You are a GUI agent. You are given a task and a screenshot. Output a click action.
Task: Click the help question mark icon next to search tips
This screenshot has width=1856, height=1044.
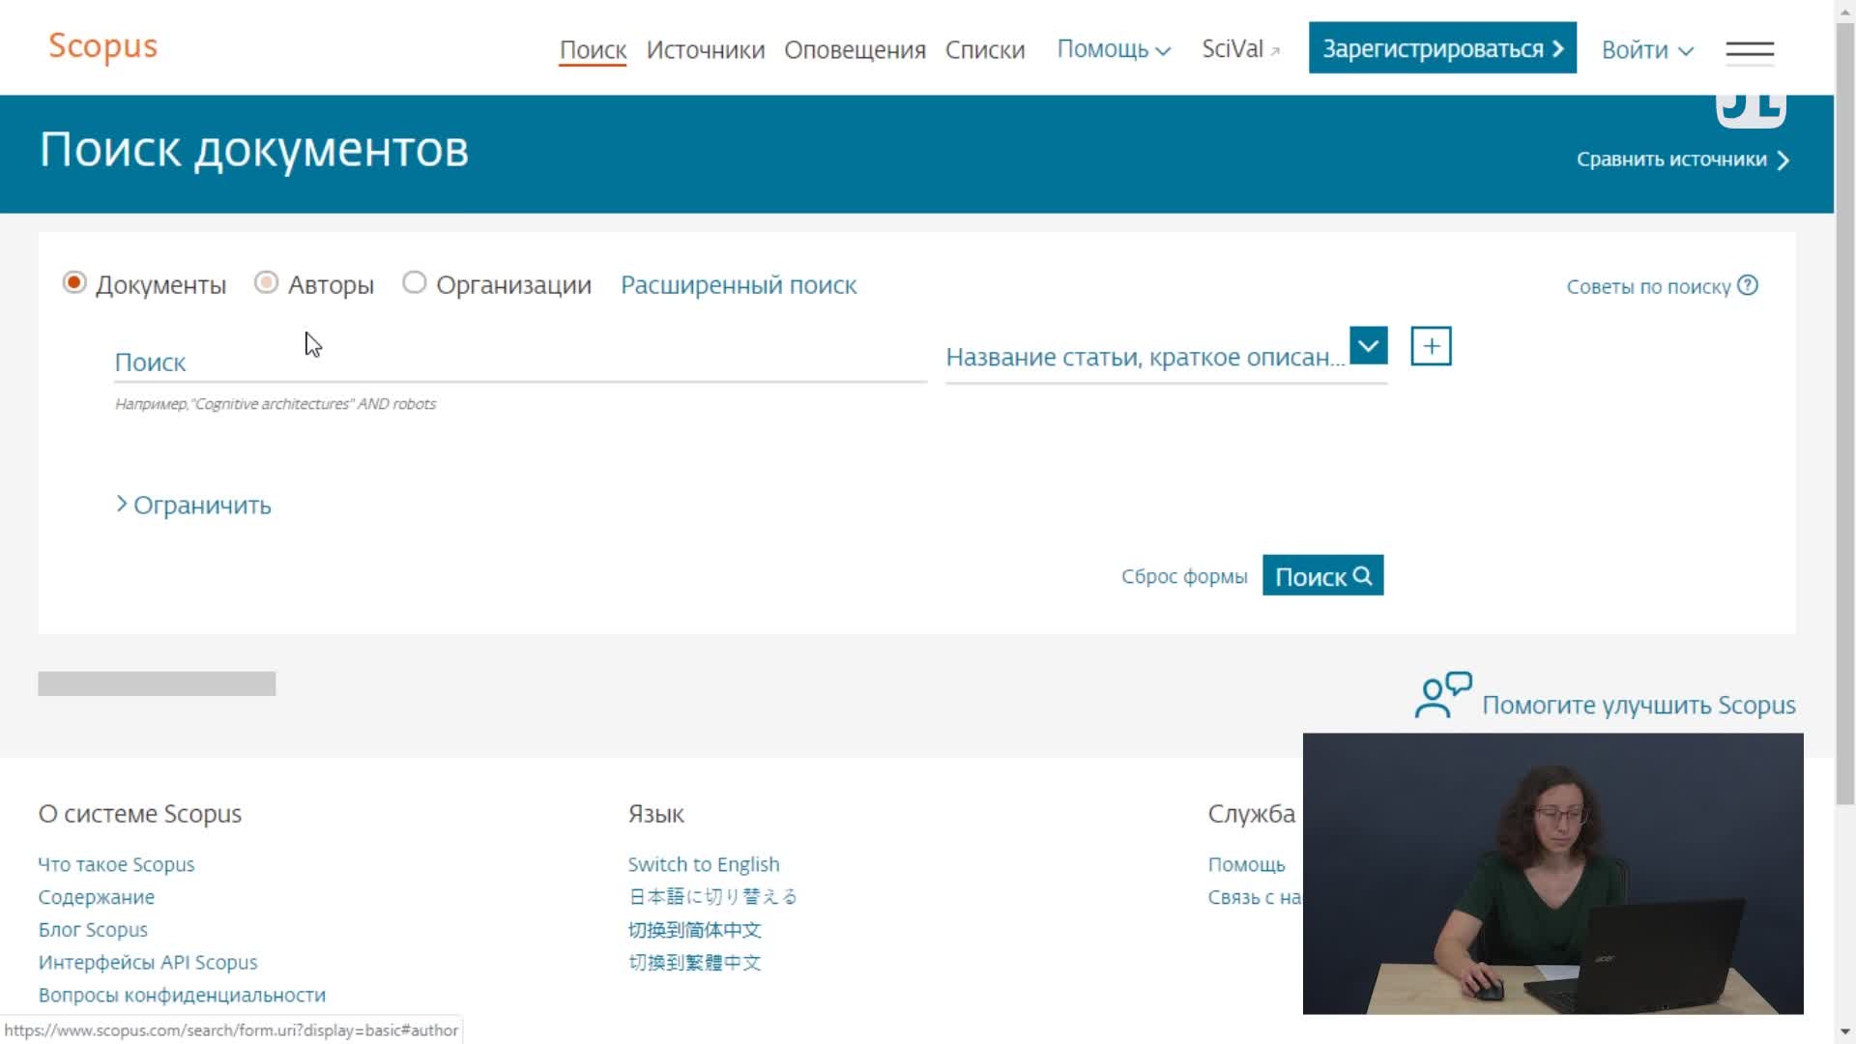pyautogui.click(x=1748, y=285)
